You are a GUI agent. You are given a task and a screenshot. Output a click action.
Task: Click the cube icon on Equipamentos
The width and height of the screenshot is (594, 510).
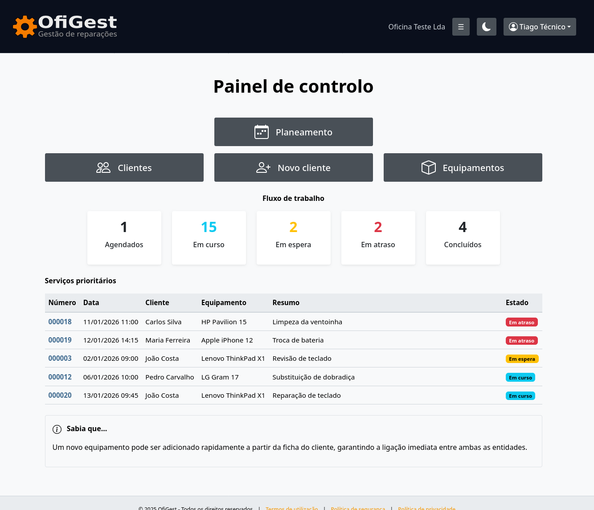point(428,167)
